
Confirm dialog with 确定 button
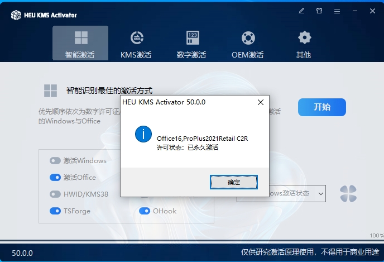(x=234, y=182)
